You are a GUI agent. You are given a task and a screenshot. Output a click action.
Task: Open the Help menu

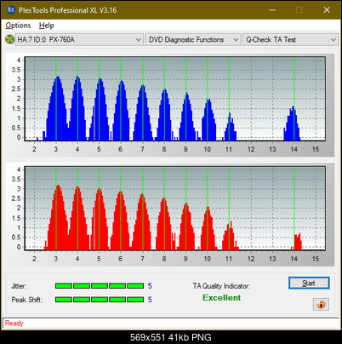click(47, 26)
